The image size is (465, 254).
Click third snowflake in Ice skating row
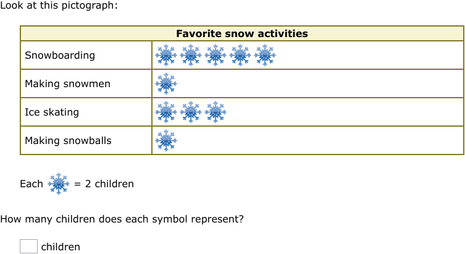pos(216,112)
